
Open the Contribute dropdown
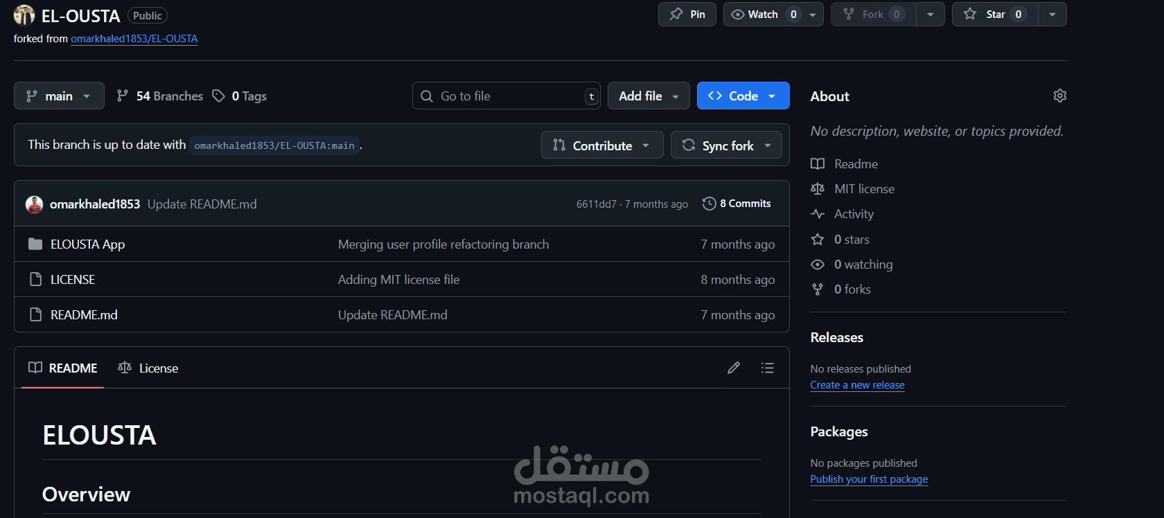[602, 145]
